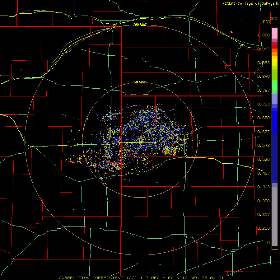Select the 0.360 scale value
The width and height of the screenshot is (280, 280).
click(x=264, y=201)
